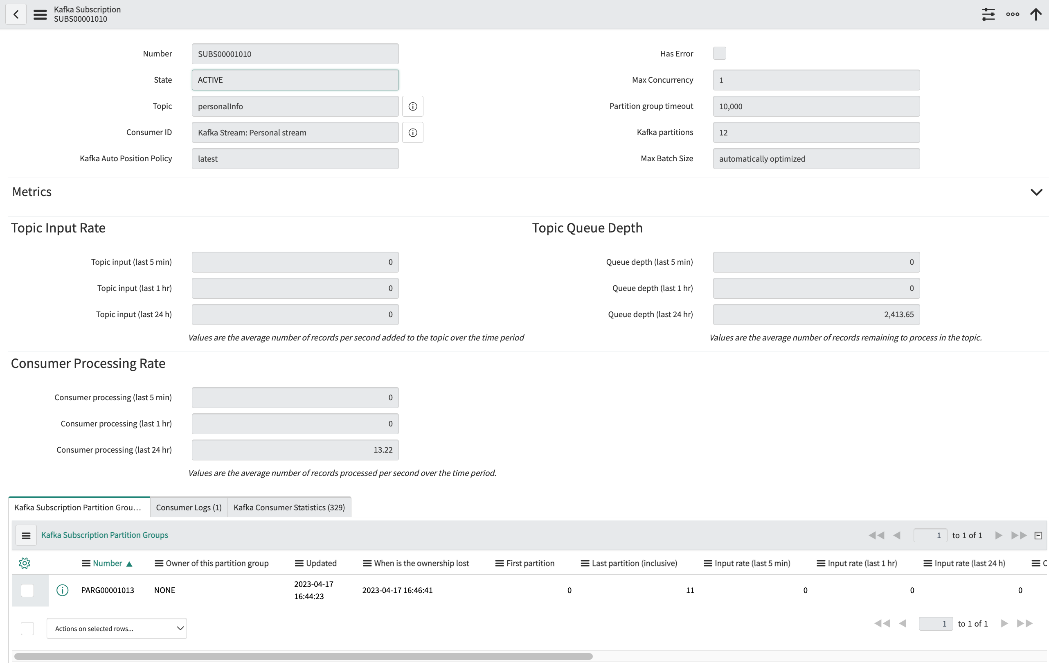Open Number column menu icon
The image size is (1049, 663).
[86, 563]
